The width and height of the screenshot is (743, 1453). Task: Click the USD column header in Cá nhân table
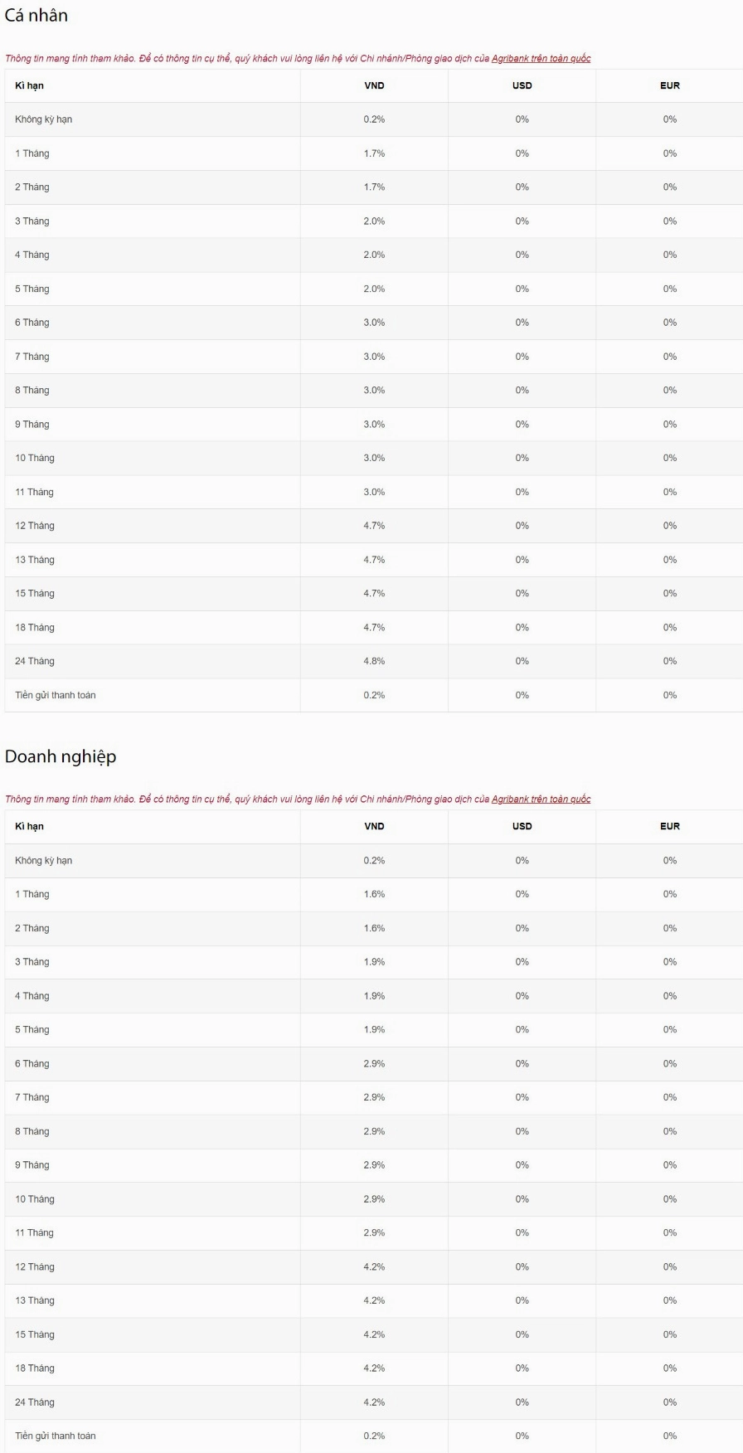tap(522, 85)
